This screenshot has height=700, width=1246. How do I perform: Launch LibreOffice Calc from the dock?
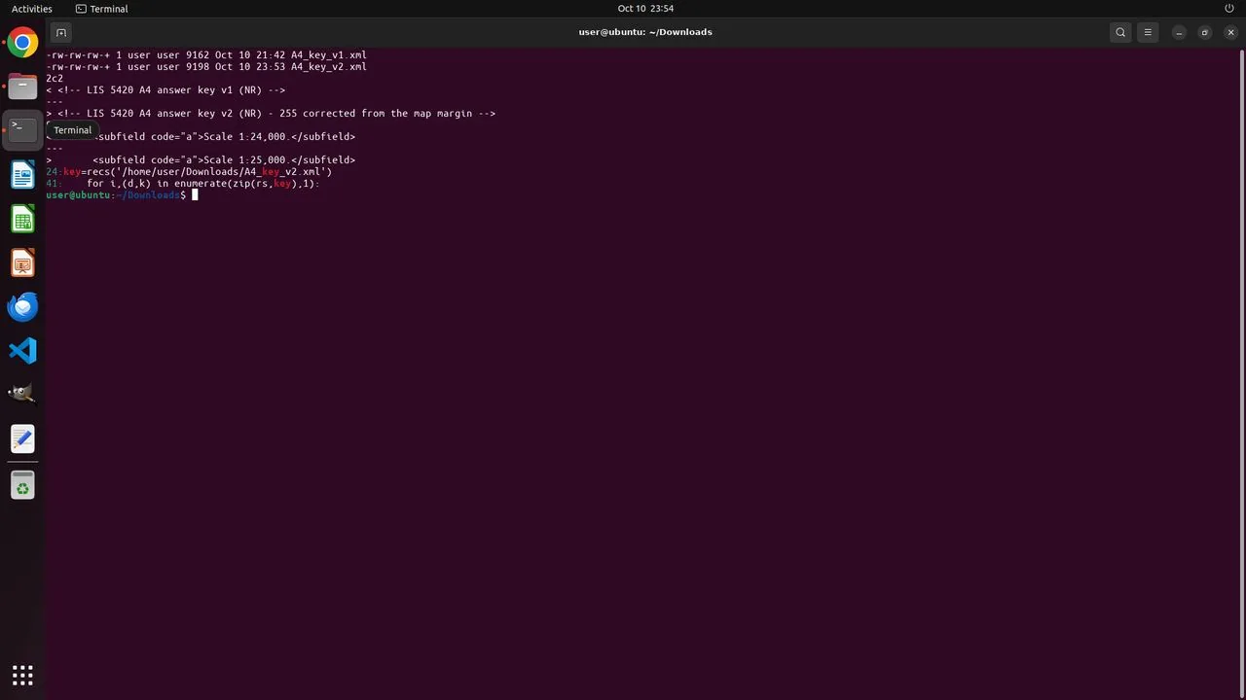click(22, 220)
